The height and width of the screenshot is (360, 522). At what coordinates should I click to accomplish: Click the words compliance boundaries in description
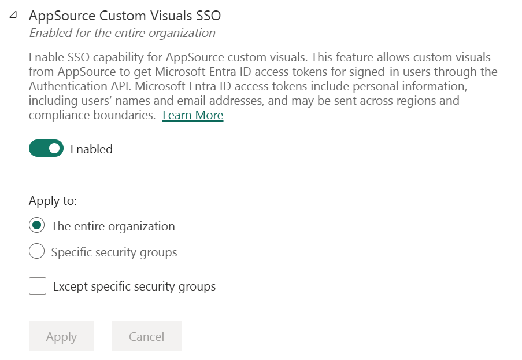92,115
